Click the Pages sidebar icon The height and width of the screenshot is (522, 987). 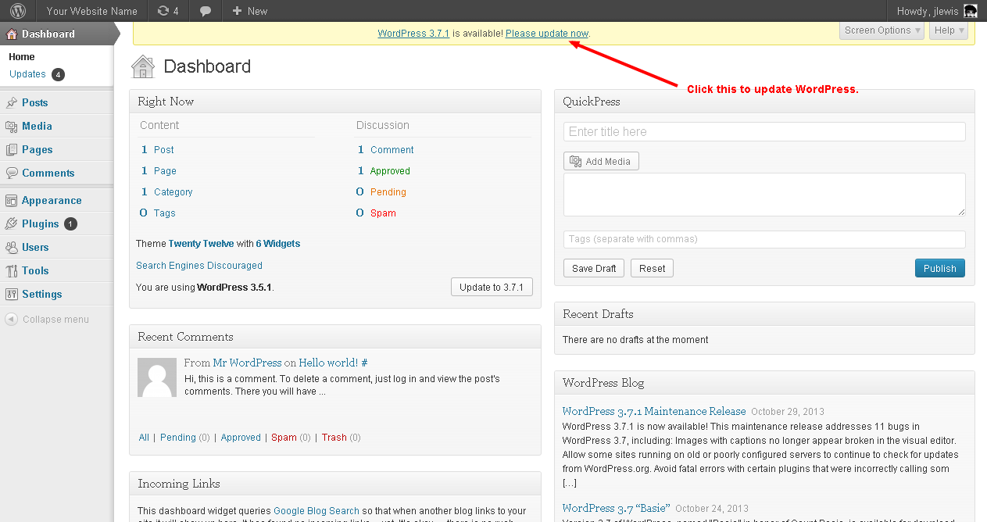coord(12,149)
